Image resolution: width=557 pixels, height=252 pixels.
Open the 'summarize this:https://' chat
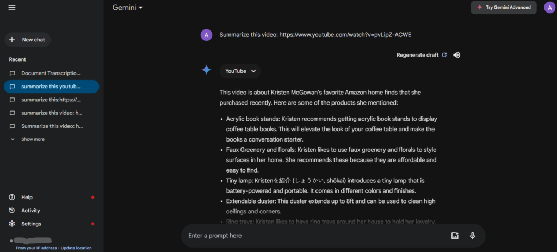coord(52,100)
